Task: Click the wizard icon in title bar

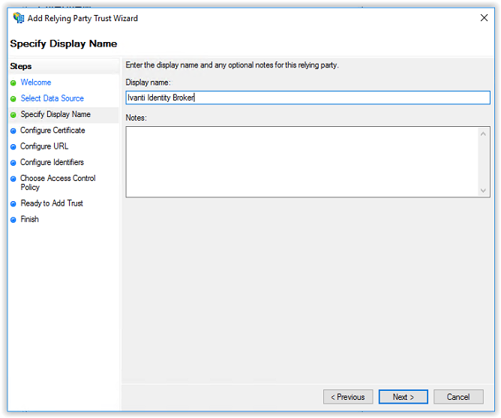Action: [18, 18]
